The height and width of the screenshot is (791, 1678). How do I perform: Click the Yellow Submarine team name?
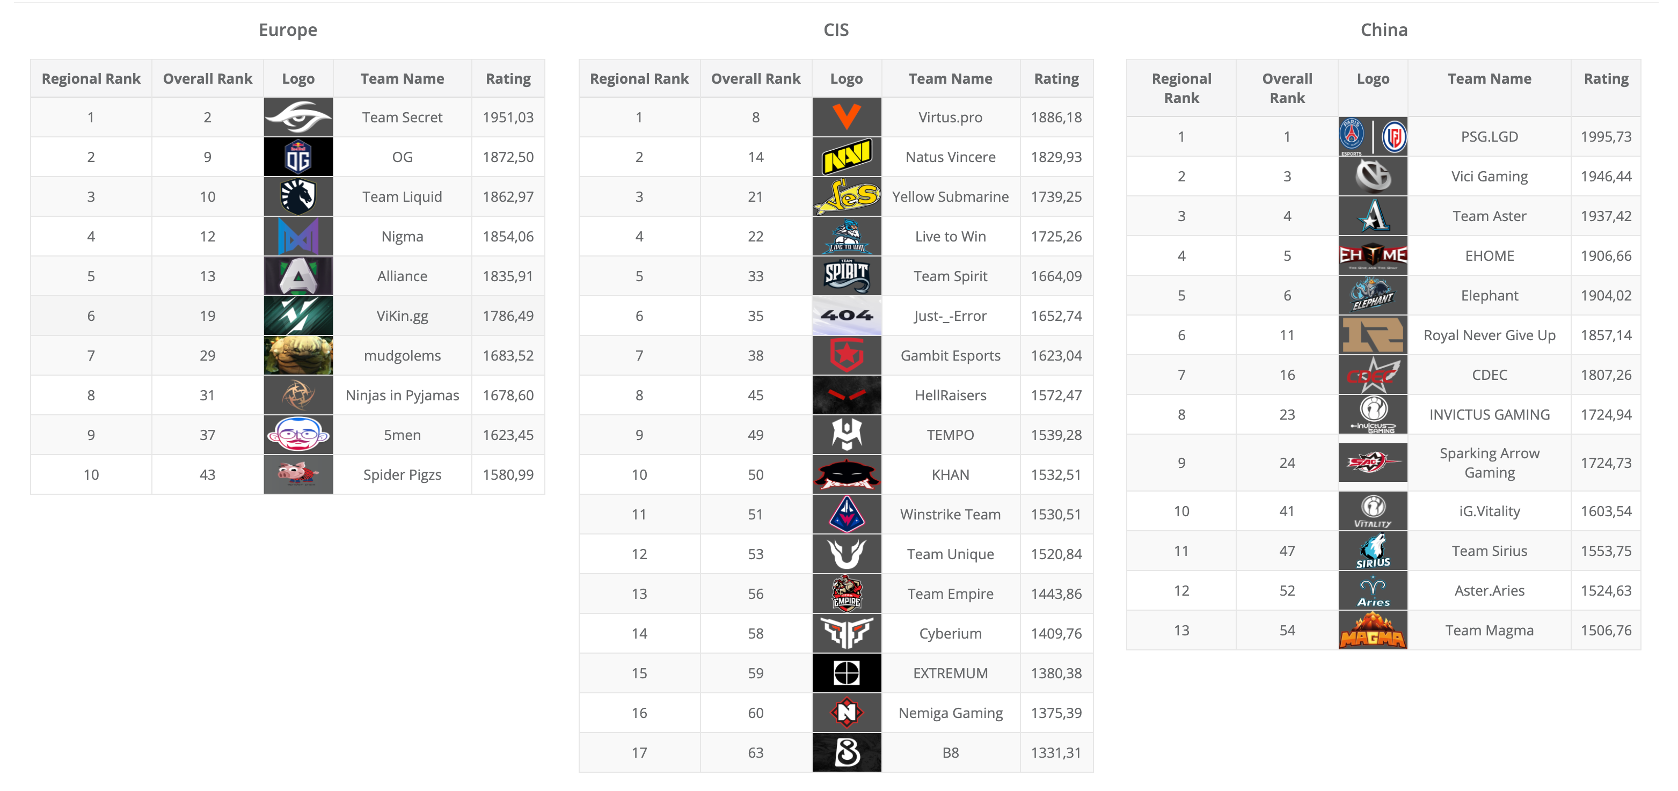point(950,196)
